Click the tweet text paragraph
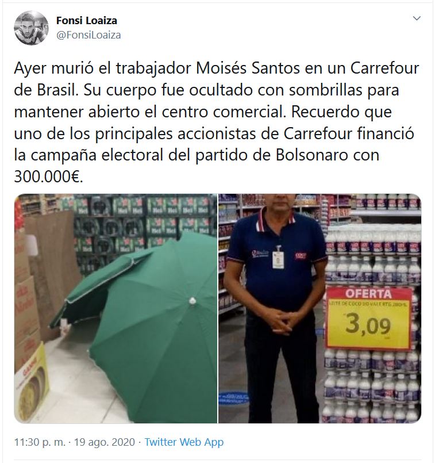The width and height of the screenshot is (435, 463). click(x=217, y=123)
